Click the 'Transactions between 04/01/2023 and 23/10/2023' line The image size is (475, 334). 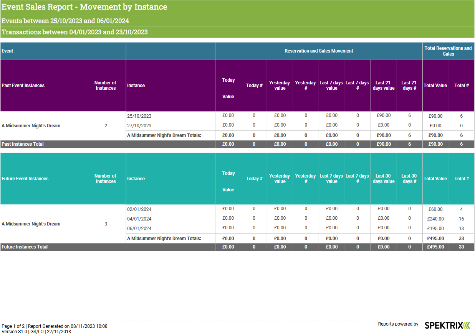point(74,32)
